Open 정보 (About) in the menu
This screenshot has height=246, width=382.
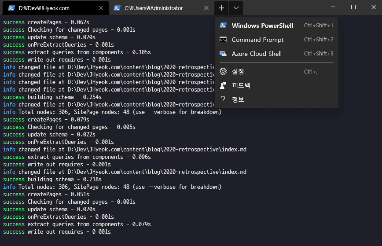[276, 99]
